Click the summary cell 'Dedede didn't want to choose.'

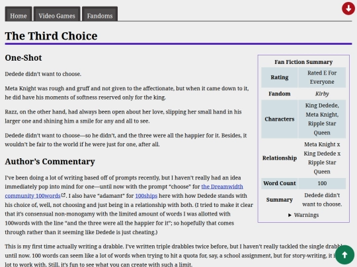(322, 200)
